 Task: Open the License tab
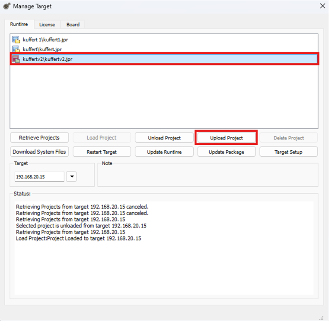(x=47, y=25)
